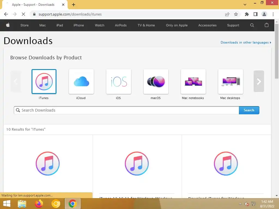Screen dimensions: 279x209
Task: Click the Browse Downloads by Product heading
Action: [46, 58]
